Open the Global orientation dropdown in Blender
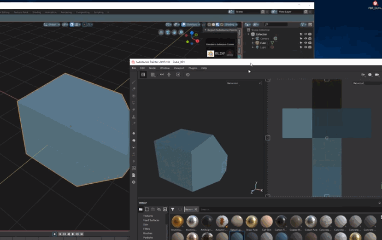382x240 pixels. 52,24
